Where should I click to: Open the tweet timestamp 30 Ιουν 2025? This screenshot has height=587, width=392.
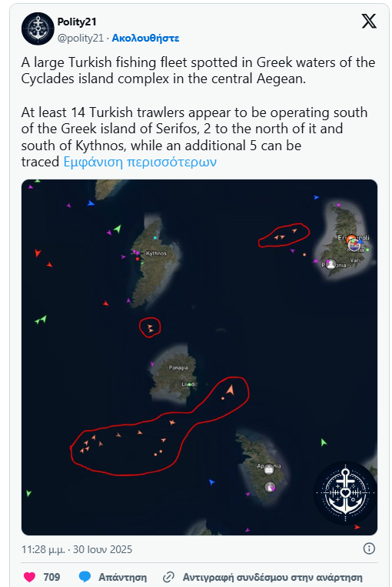click(x=77, y=549)
